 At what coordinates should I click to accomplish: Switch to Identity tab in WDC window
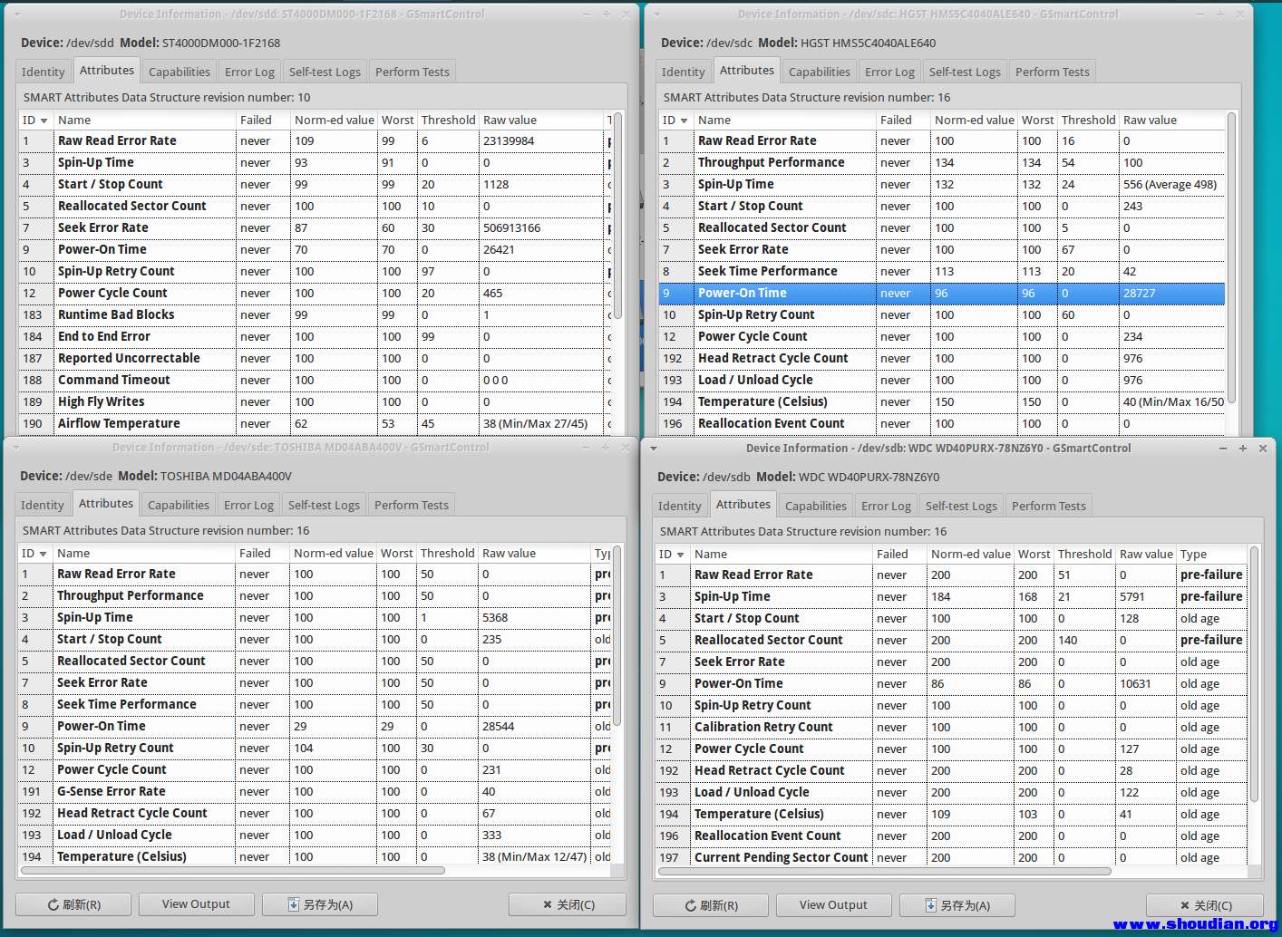(679, 506)
